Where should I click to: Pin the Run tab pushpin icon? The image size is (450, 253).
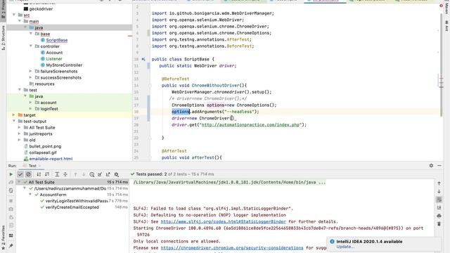click(11, 246)
